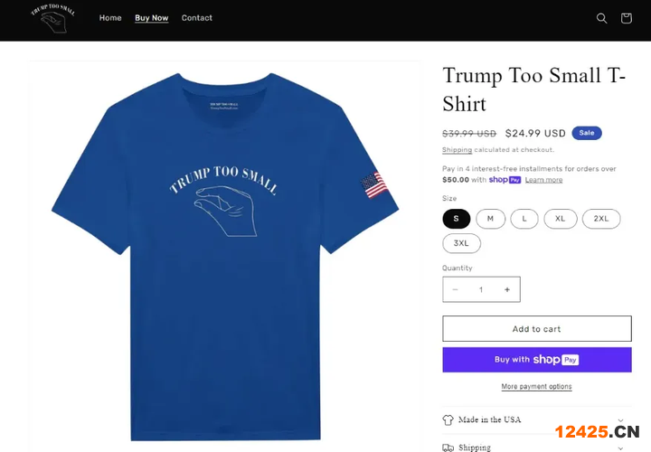Image resolution: width=651 pixels, height=452 pixels.
Task: Open the search magnifier icon
Action: (x=601, y=18)
